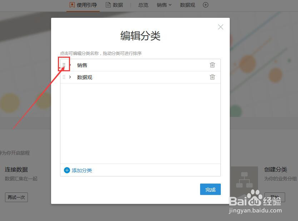The height and width of the screenshot is (221, 298).
Task: Click the blue plus icon next to 添加分类
Action: tap(67, 170)
